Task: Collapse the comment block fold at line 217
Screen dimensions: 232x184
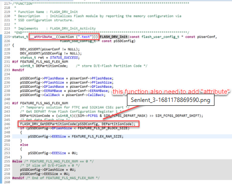Action: click(x=11, y=4)
